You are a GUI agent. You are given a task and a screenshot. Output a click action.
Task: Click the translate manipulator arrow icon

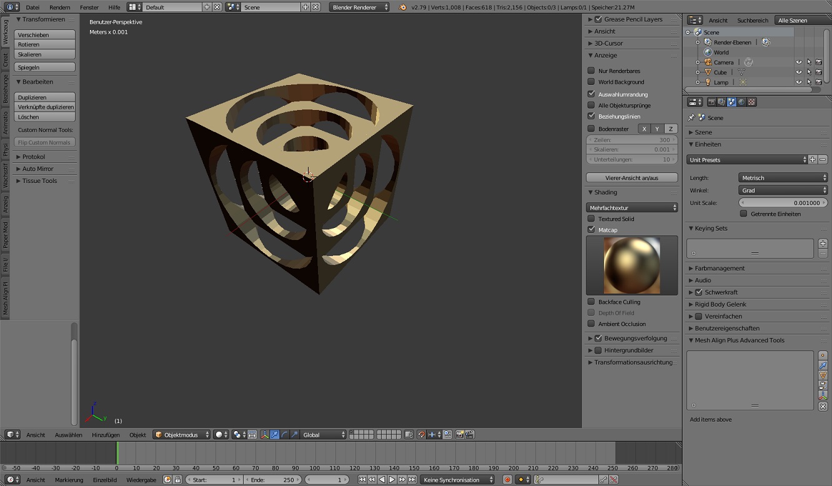click(x=274, y=435)
